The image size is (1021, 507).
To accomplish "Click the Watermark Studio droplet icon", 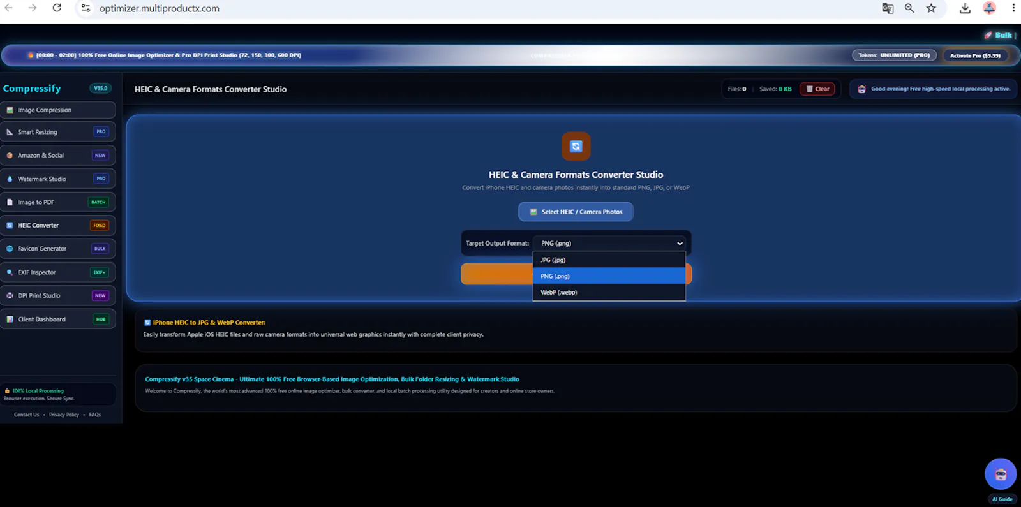I will [10, 179].
